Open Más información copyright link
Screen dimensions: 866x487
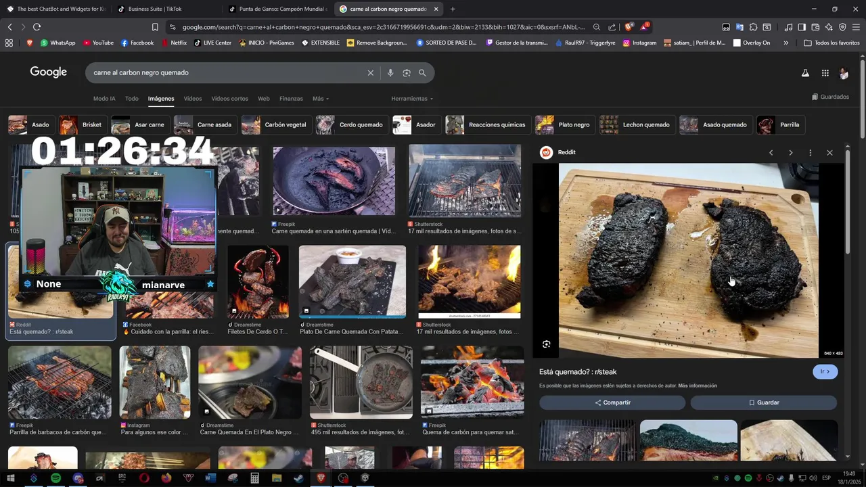[x=698, y=386]
